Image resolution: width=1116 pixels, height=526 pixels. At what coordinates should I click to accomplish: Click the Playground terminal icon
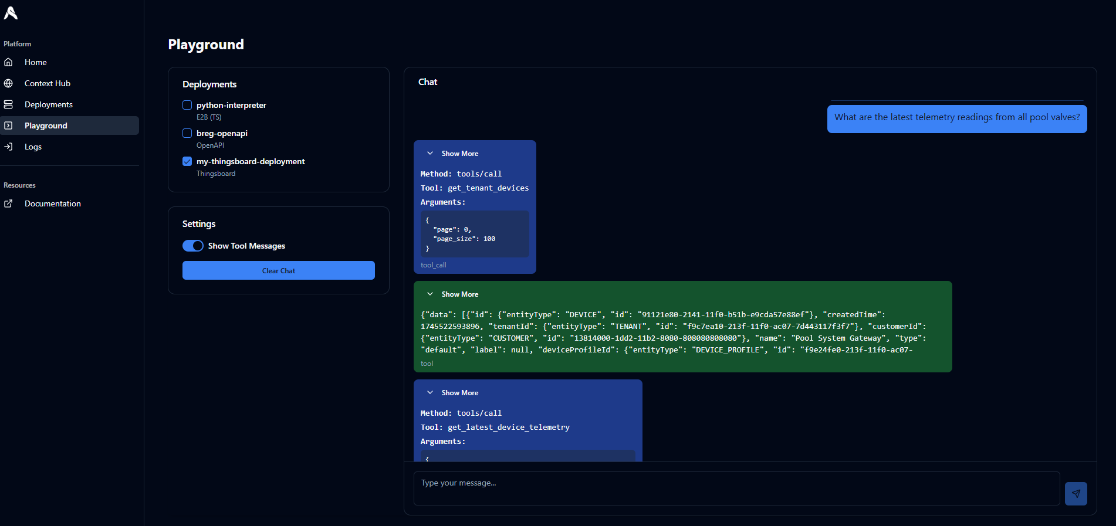8,125
